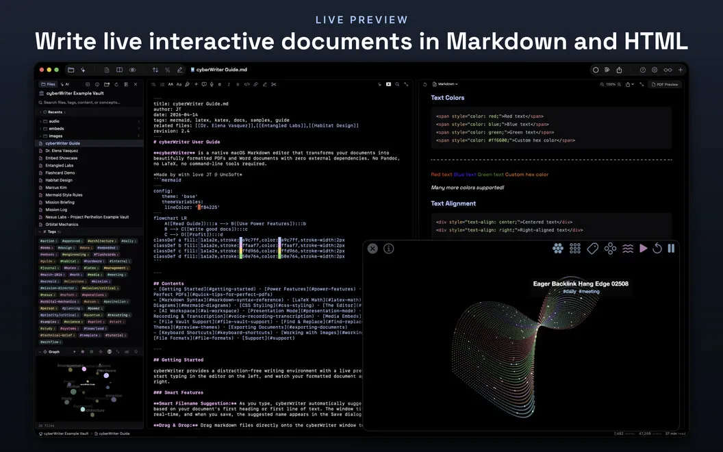Click the comment bubble icon in editor toolbar
This screenshot has width=723, height=452.
tap(204, 84)
